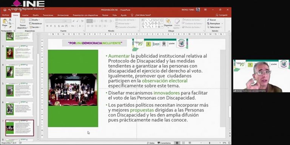Screen dimensions: 290x145
Task: Select slide 3 thumbnail
Action: (19, 53)
